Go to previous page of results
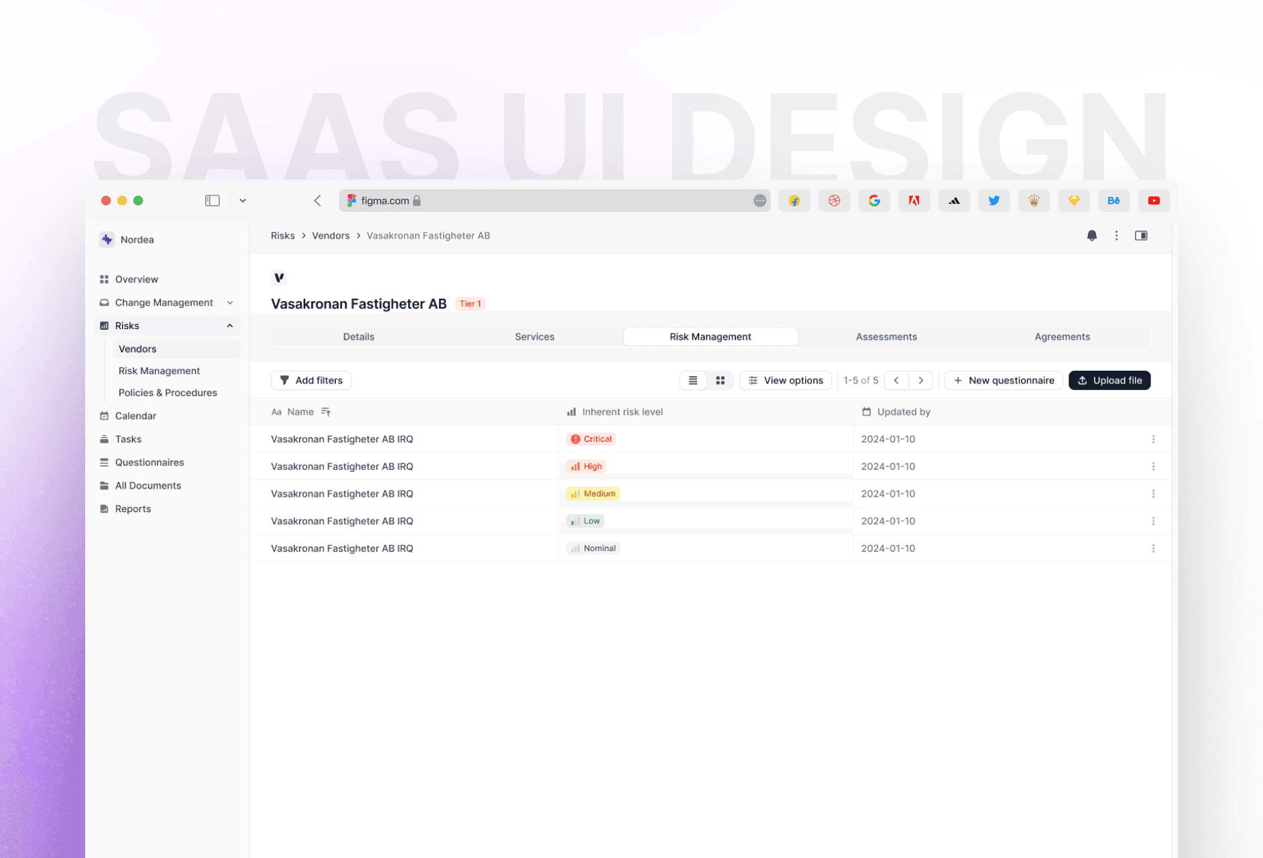 896,380
